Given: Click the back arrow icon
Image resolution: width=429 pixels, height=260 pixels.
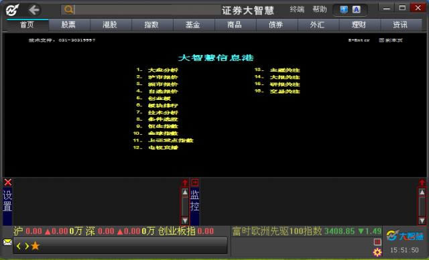Looking at the screenshot, I should tap(34, 10).
